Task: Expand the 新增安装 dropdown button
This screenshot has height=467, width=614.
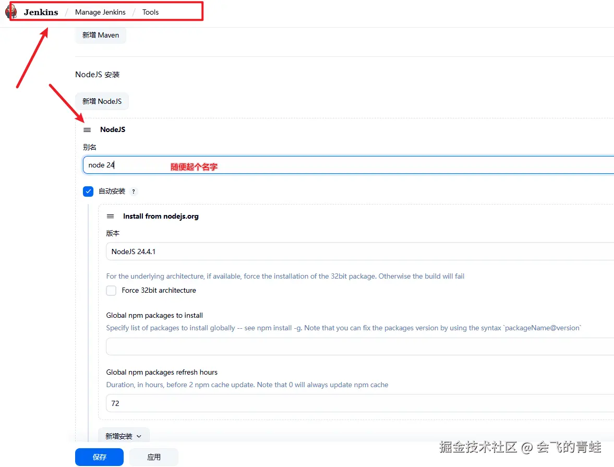Action: click(x=124, y=436)
